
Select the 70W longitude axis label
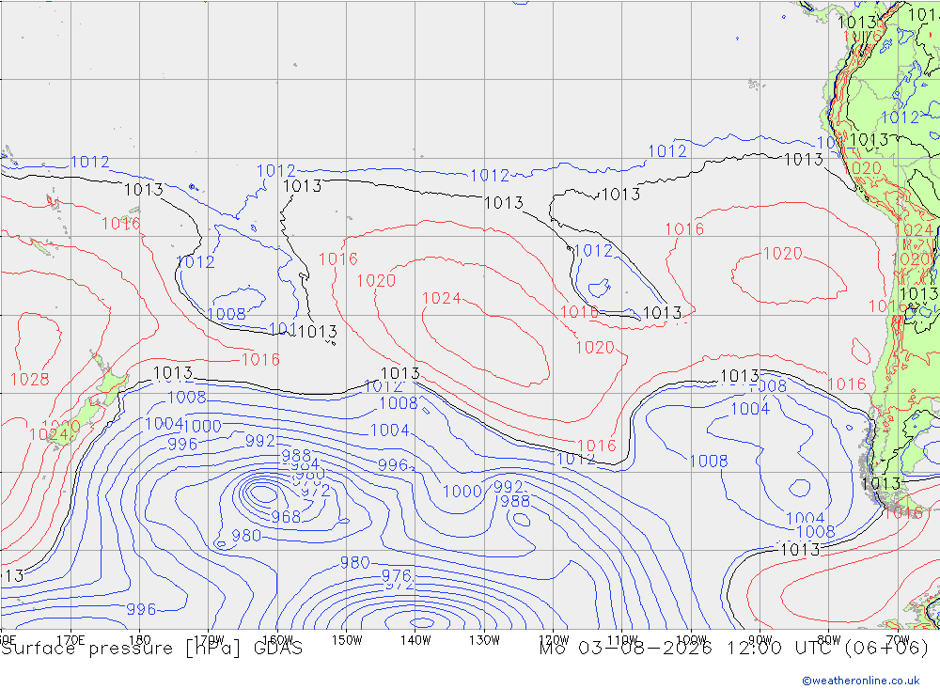pyautogui.click(x=898, y=640)
